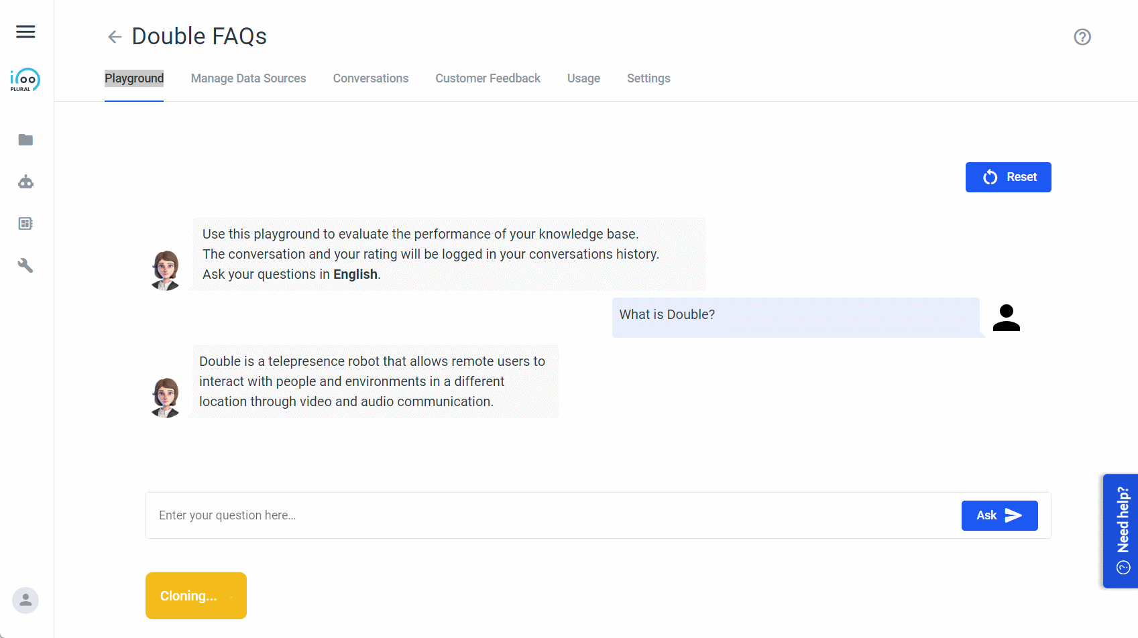
Task: Open the hamburger navigation menu
Action: pyautogui.click(x=25, y=31)
